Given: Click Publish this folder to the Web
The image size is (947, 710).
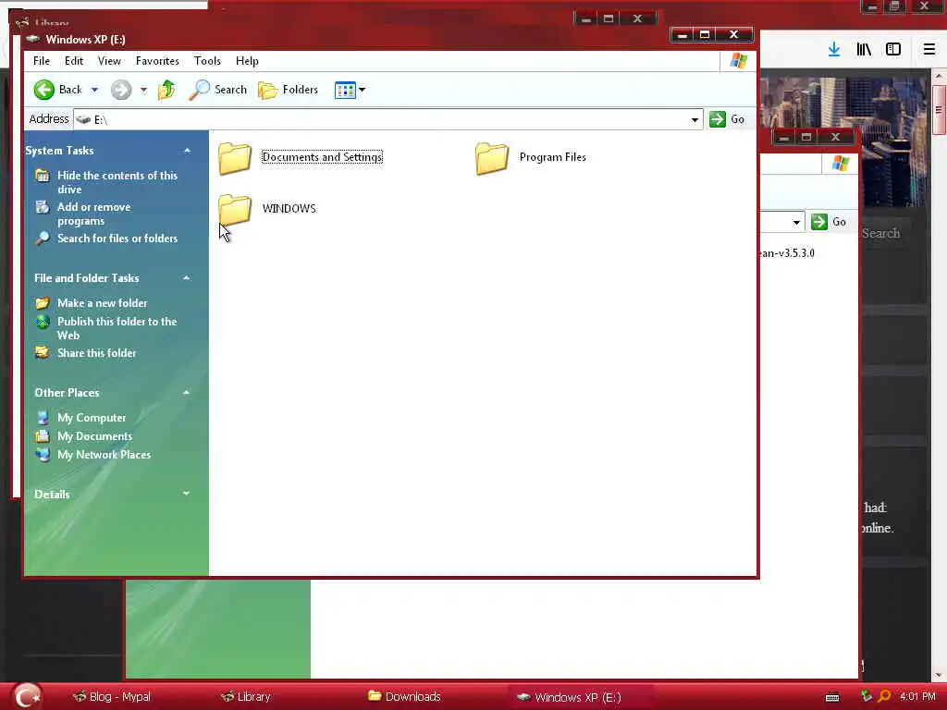Looking at the screenshot, I should [117, 328].
